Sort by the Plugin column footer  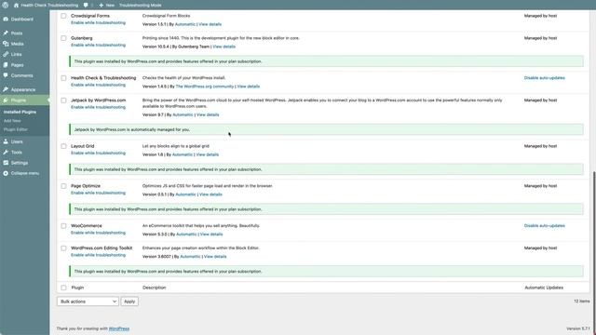click(x=77, y=288)
